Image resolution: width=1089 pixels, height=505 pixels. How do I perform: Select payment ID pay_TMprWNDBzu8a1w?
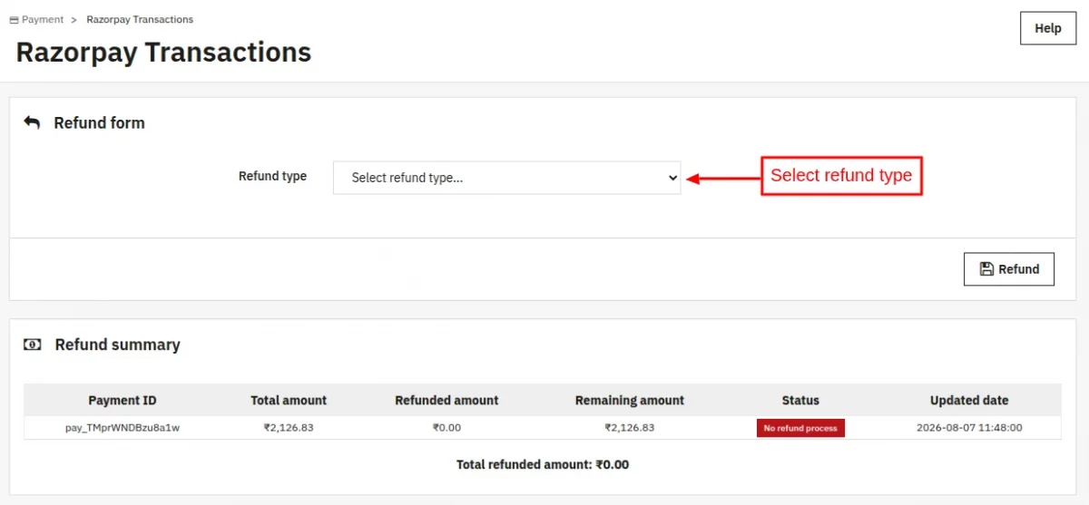click(x=123, y=428)
